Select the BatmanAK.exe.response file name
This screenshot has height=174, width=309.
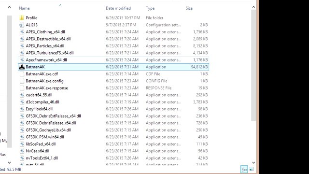click(x=47, y=88)
